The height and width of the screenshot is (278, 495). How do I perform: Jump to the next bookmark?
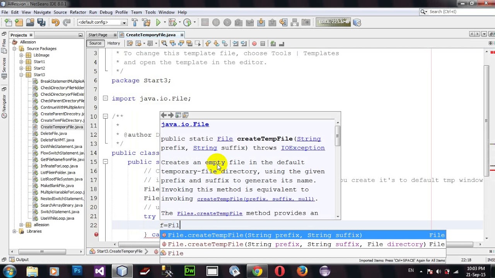point(217,43)
